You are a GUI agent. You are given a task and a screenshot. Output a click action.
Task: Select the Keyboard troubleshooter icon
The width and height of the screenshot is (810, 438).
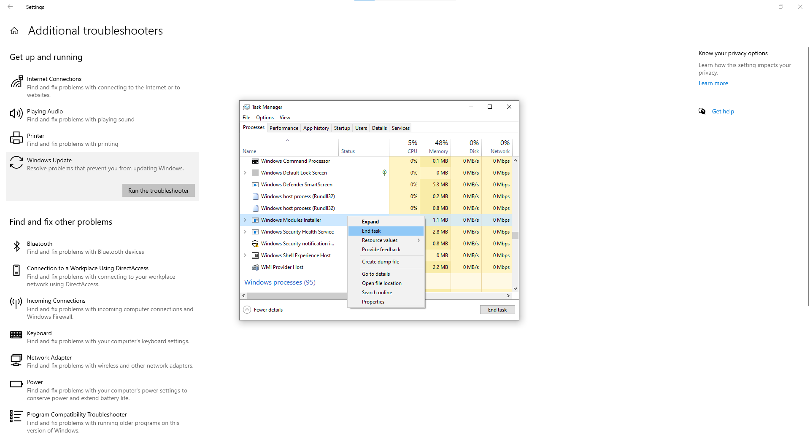16,335
